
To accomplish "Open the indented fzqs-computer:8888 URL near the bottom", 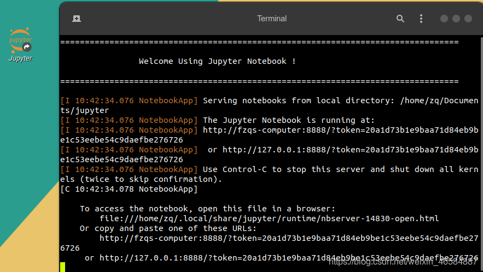I will (x=289, y=239).
